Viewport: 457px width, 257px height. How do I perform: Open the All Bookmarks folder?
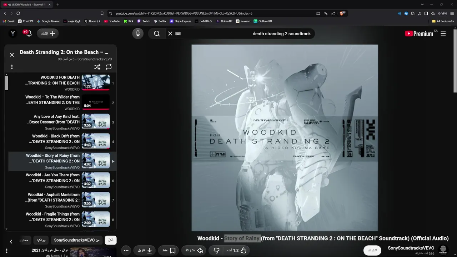[x=443, y=21]
